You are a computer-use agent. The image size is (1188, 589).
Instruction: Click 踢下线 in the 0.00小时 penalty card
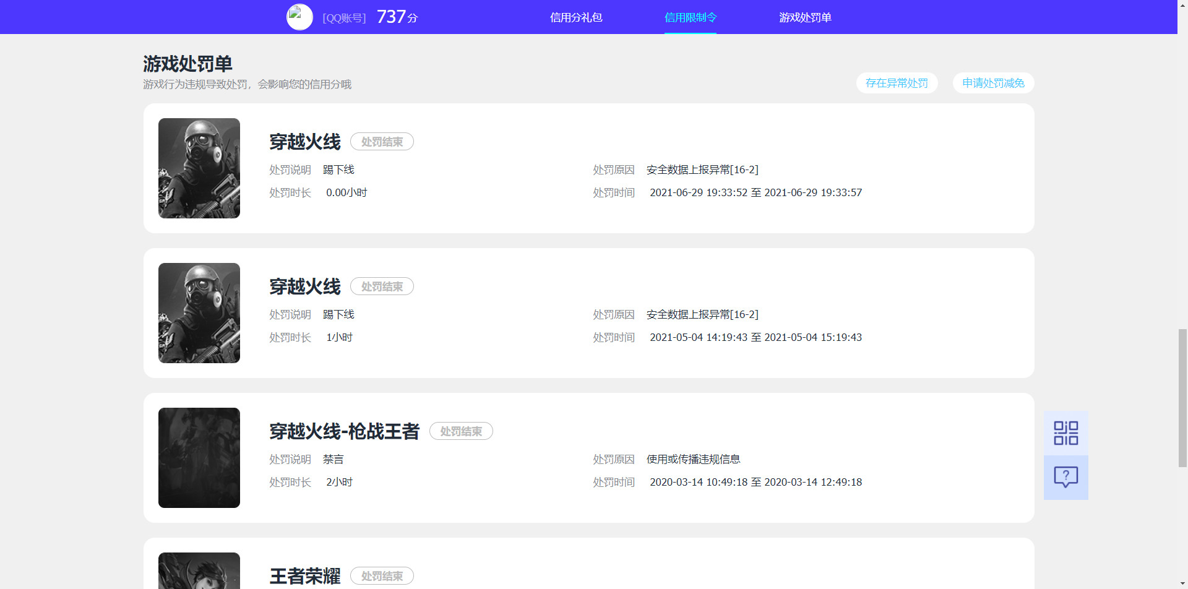pyautogui.click(x=338, y=170)
